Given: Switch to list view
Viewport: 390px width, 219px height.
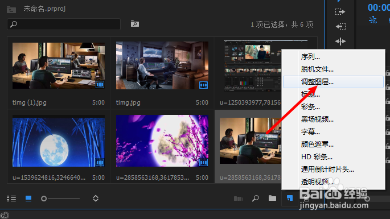Looking at the screenshot, I should click(x=11, y=199).
